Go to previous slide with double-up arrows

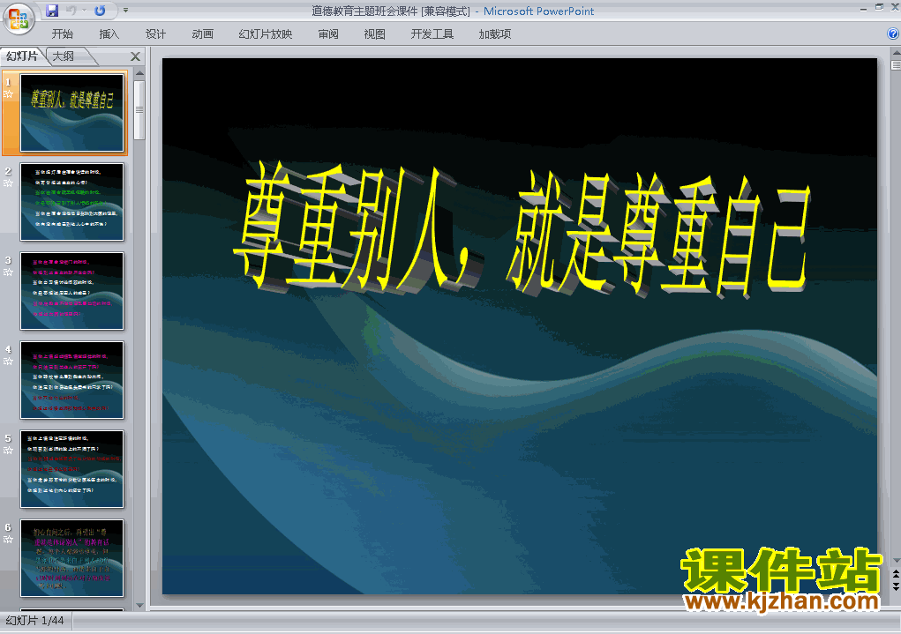click(x=896, y=574)
